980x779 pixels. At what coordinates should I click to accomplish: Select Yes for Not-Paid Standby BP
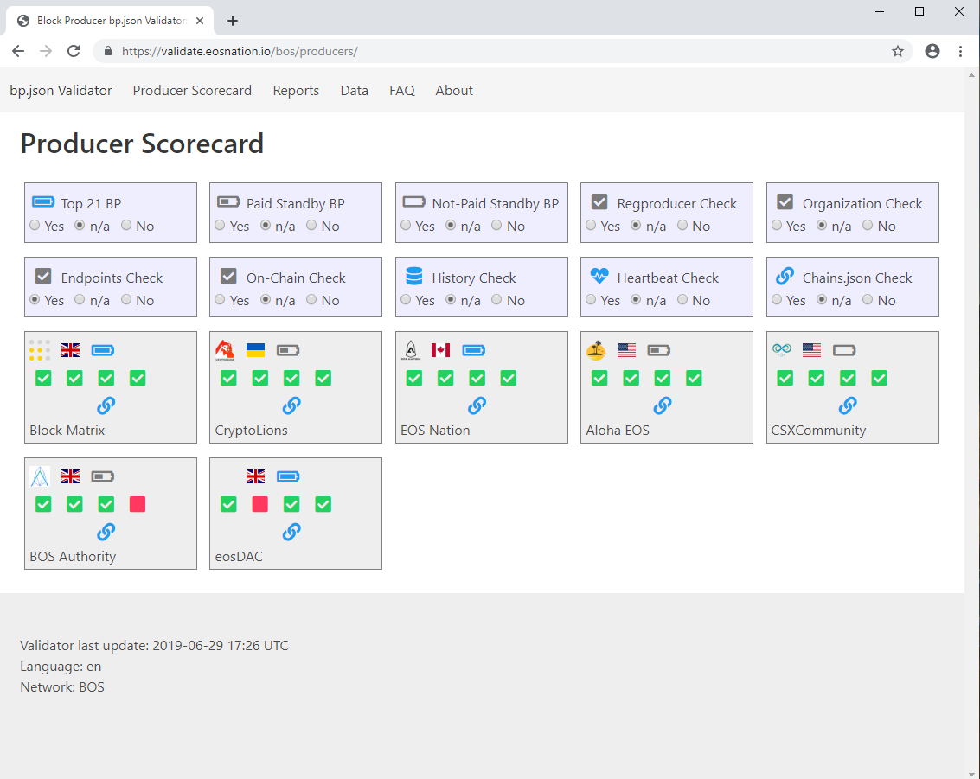click(x=406, y=225)
